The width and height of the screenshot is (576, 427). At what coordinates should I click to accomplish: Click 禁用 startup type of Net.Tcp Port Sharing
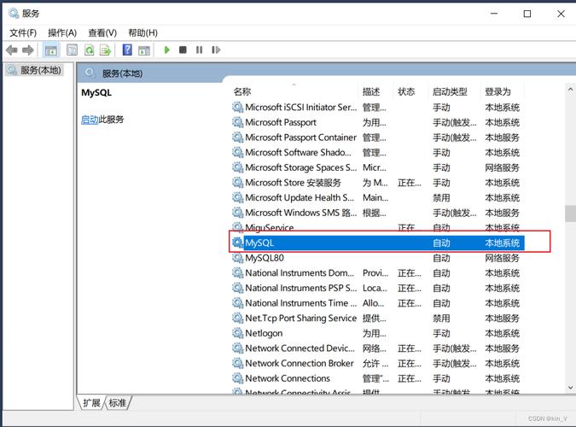(441, 319)
